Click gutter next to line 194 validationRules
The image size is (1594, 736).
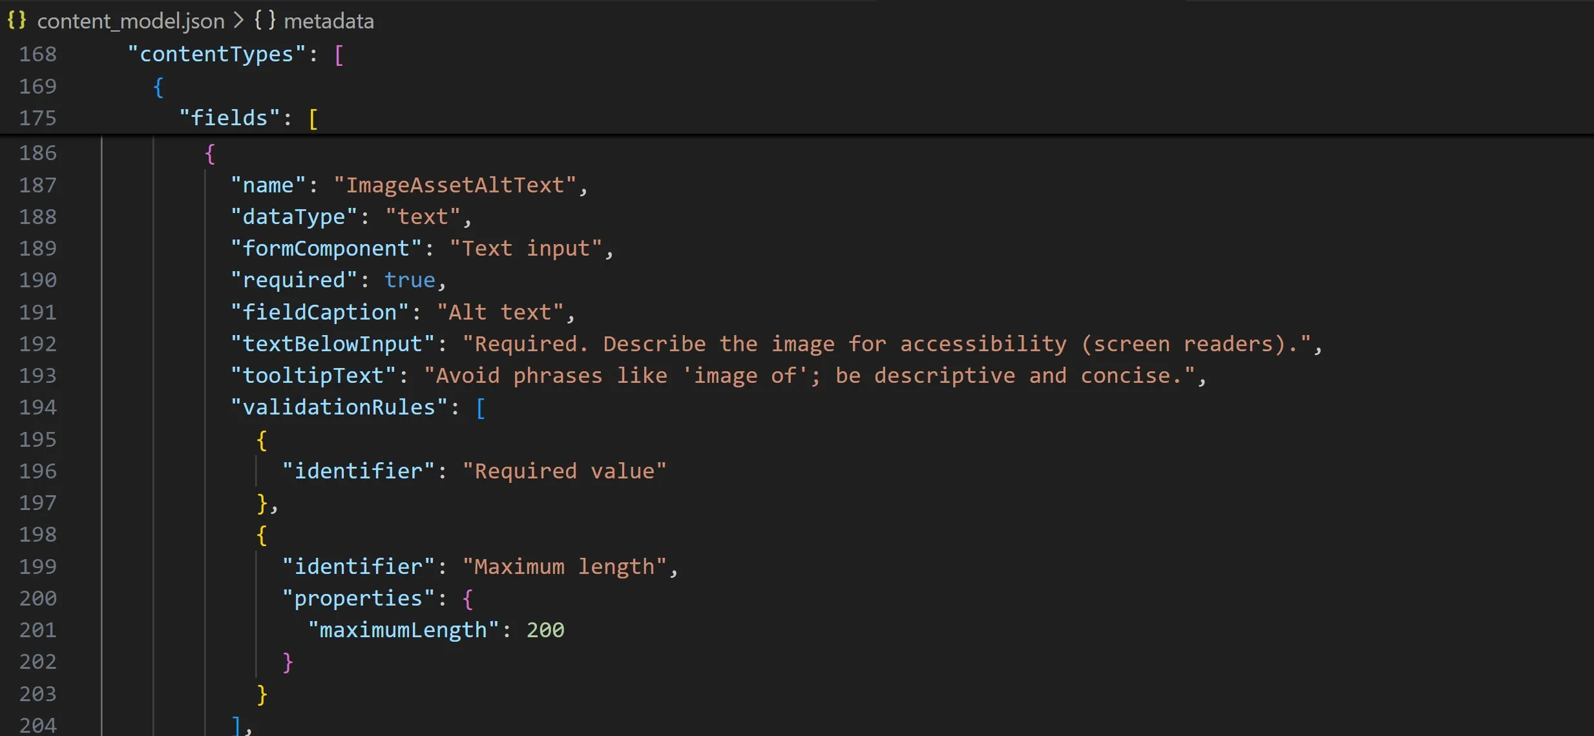[37, 407]
